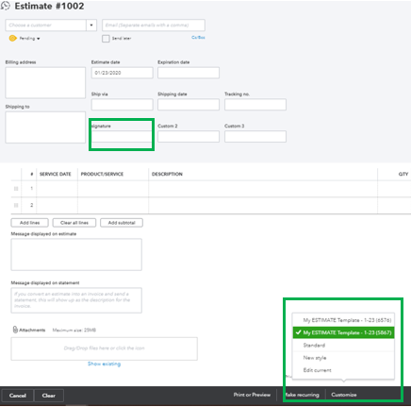Click the Add lines button
Screen dimensions: 411x407
pos(29,223)
